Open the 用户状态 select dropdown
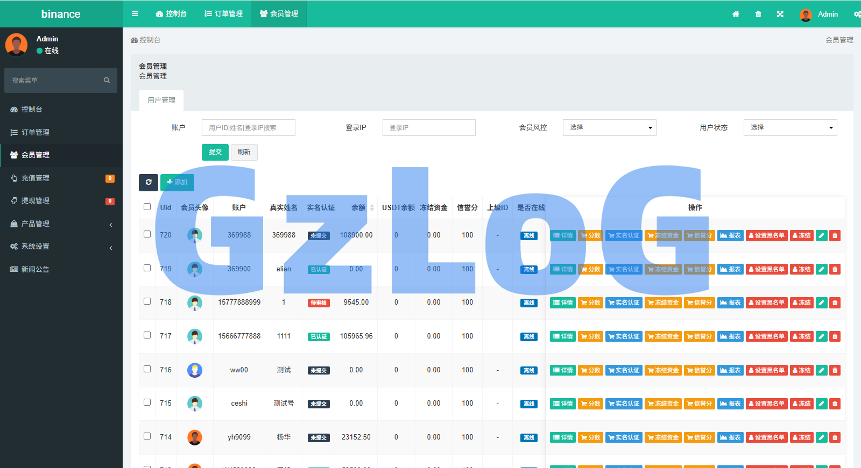This screenshot has width=861, height=468. [791, 127]
